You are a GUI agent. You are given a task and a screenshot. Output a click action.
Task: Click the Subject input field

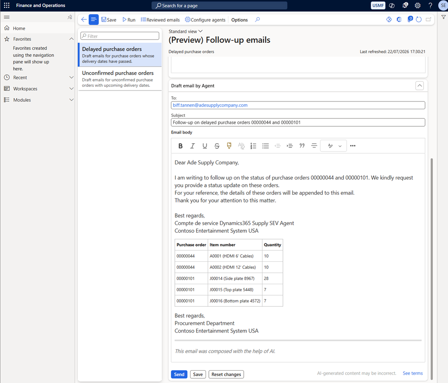pos(298,122)
